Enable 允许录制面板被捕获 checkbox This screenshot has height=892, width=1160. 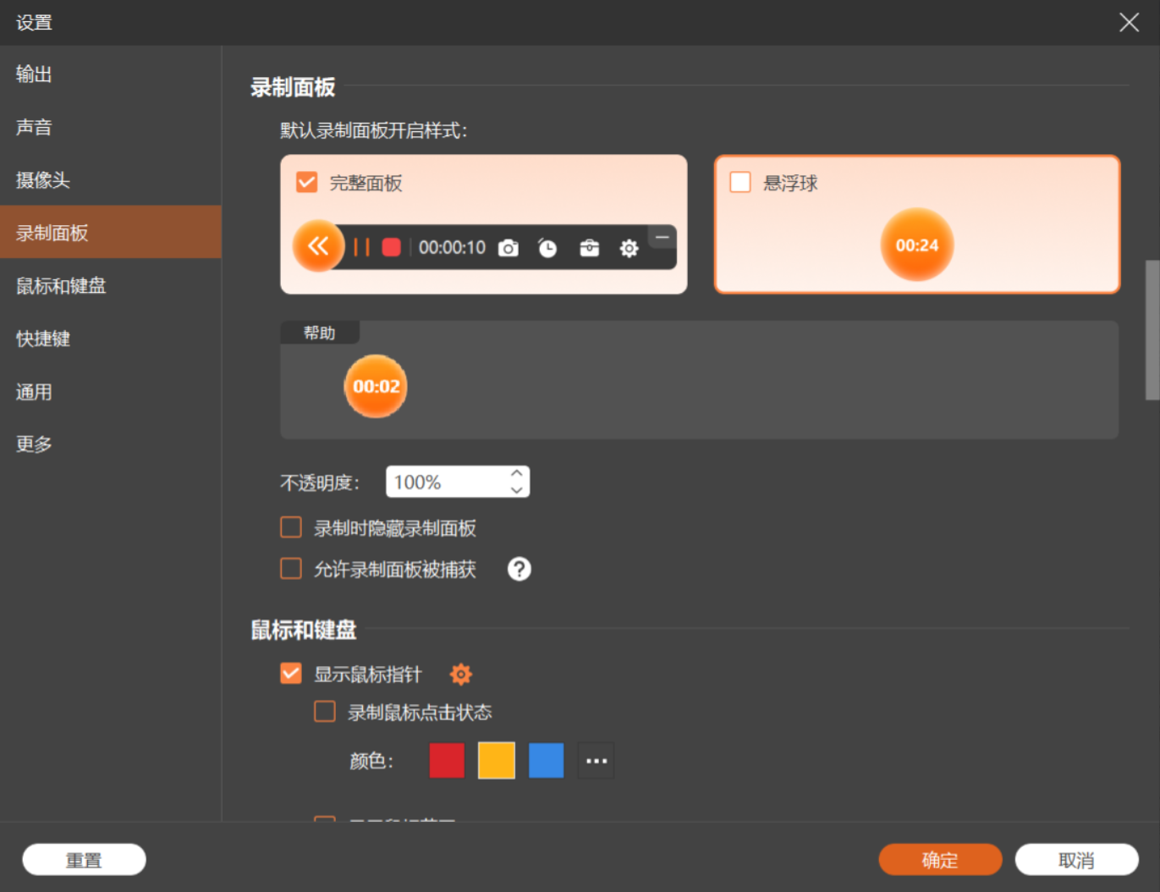pos(291,568)
